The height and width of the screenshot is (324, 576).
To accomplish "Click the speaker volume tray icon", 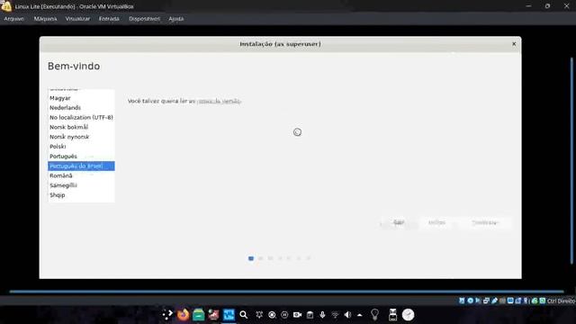I will tap(347, 315).
